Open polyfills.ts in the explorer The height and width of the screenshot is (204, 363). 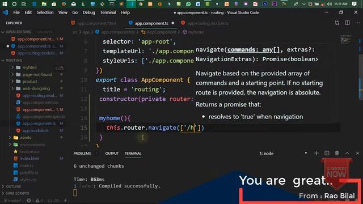[x=29, y=172]
